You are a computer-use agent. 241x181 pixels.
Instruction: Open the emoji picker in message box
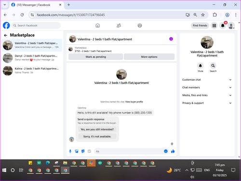coord(166,151)
